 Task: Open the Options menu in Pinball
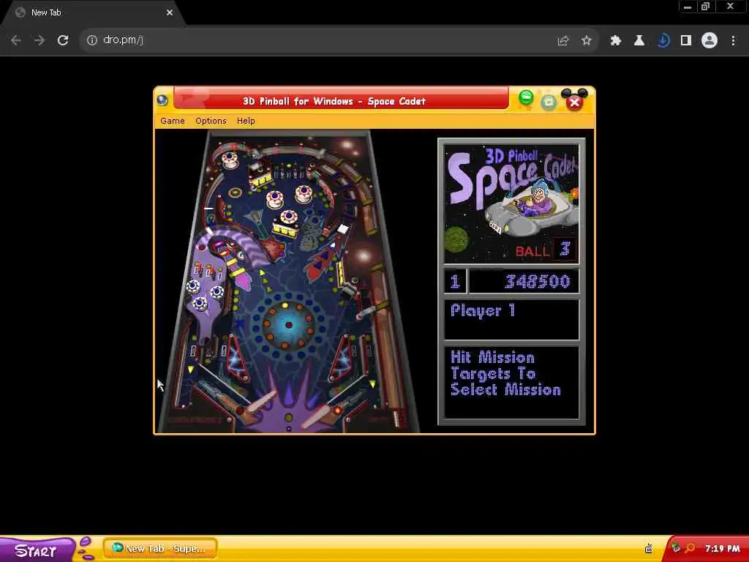(211, 121)
